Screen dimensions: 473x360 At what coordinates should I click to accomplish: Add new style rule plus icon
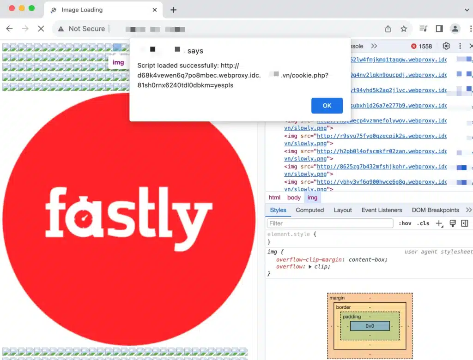(x=439, y=223)
